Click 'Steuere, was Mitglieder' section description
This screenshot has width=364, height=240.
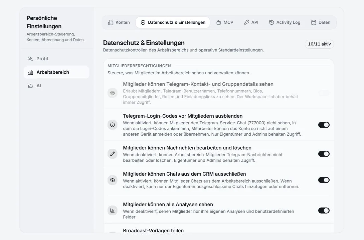pyautogui.click(x=179, y=73)
